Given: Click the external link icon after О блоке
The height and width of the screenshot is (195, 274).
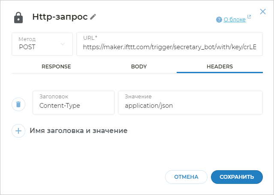Looking at the screenshot, I should (x=249, y=18).
